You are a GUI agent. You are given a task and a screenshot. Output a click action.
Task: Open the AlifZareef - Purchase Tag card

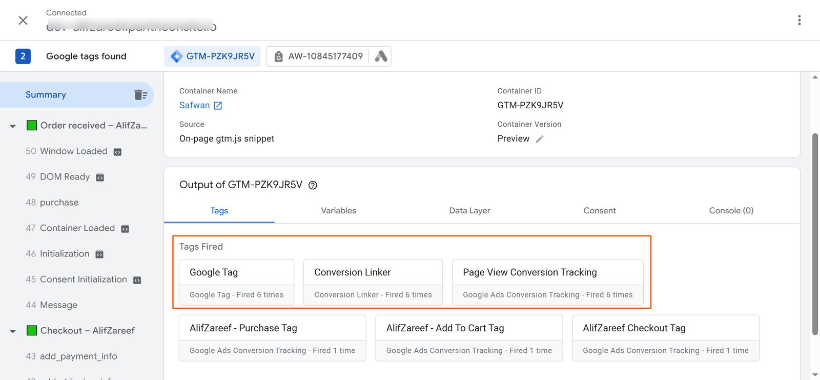[x=273, y=338]
